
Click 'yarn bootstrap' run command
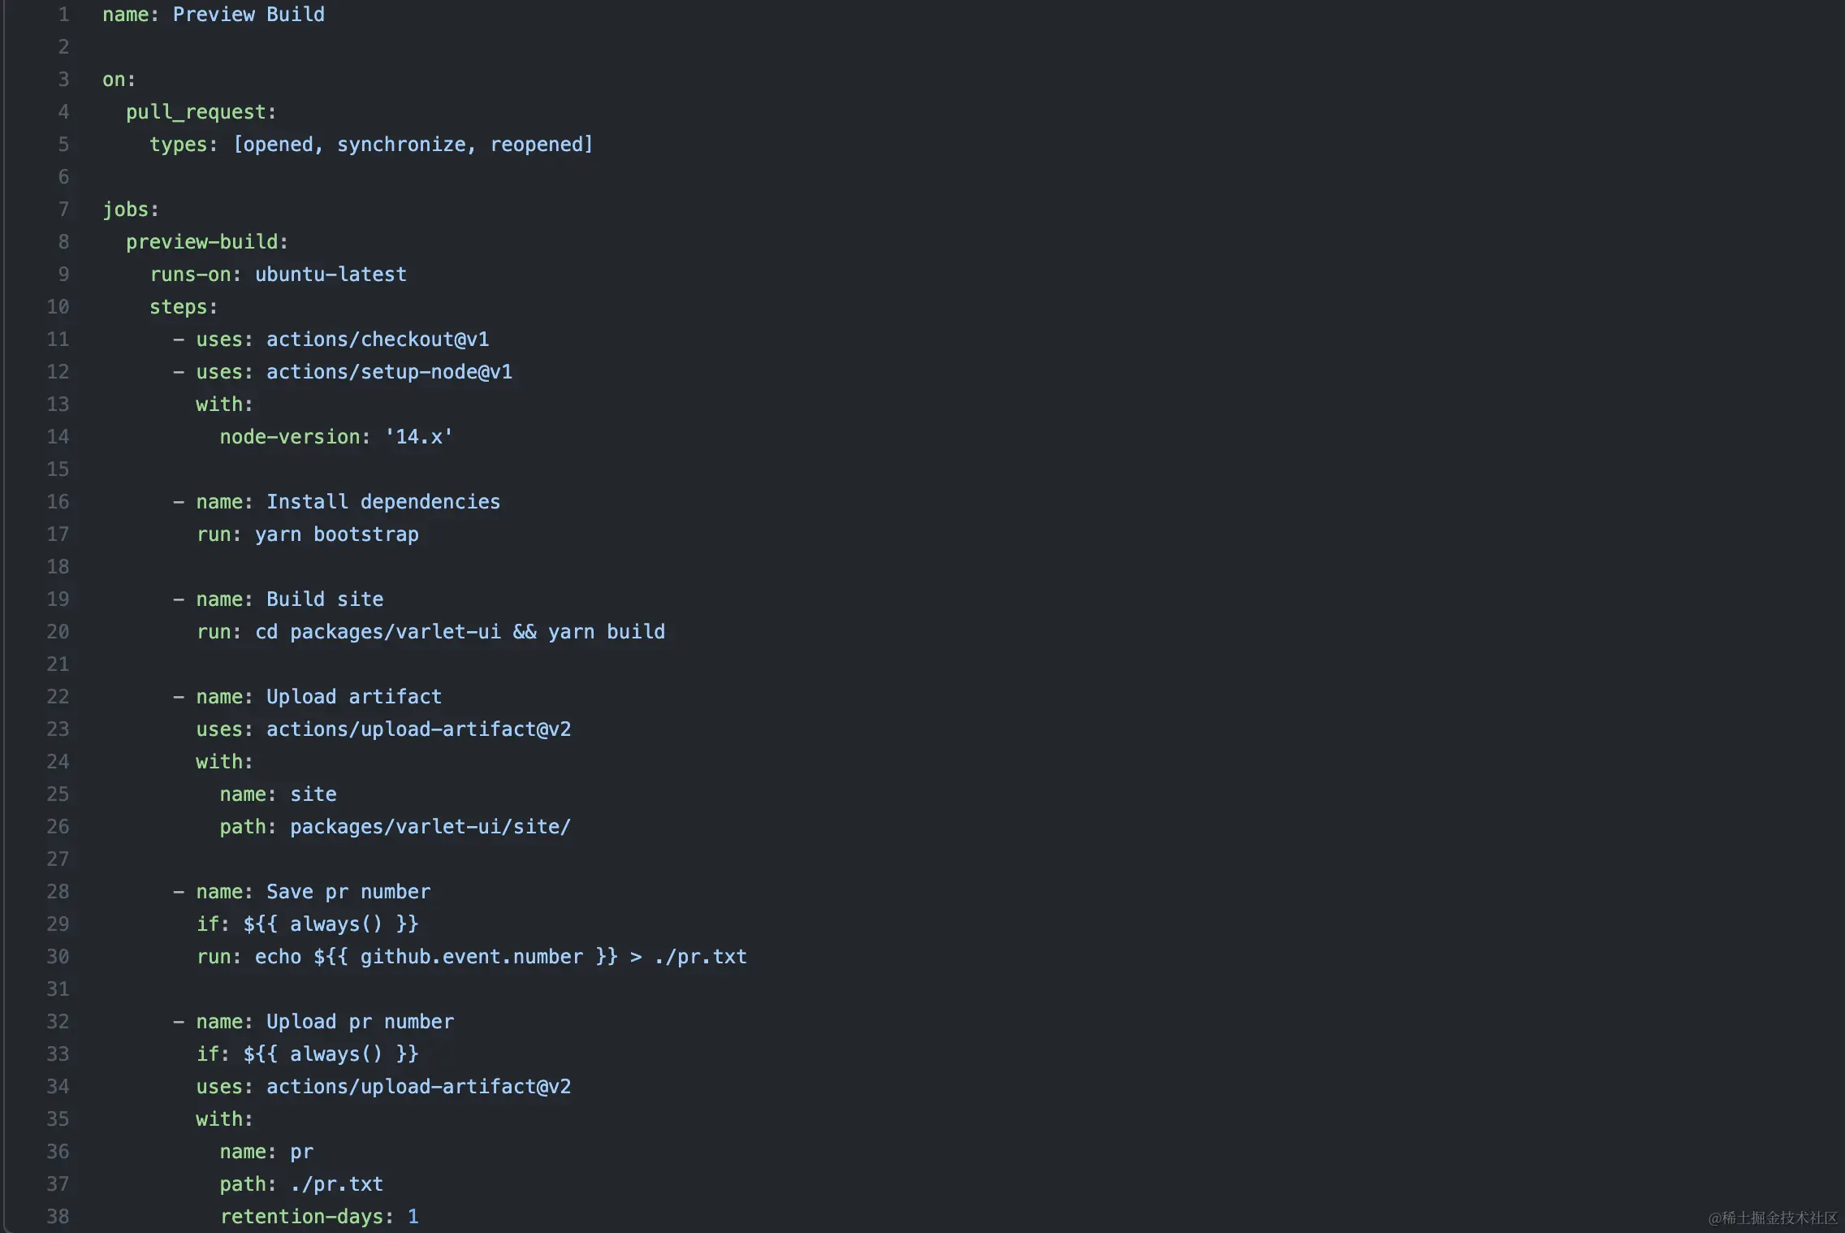click(x=337, y=534)
